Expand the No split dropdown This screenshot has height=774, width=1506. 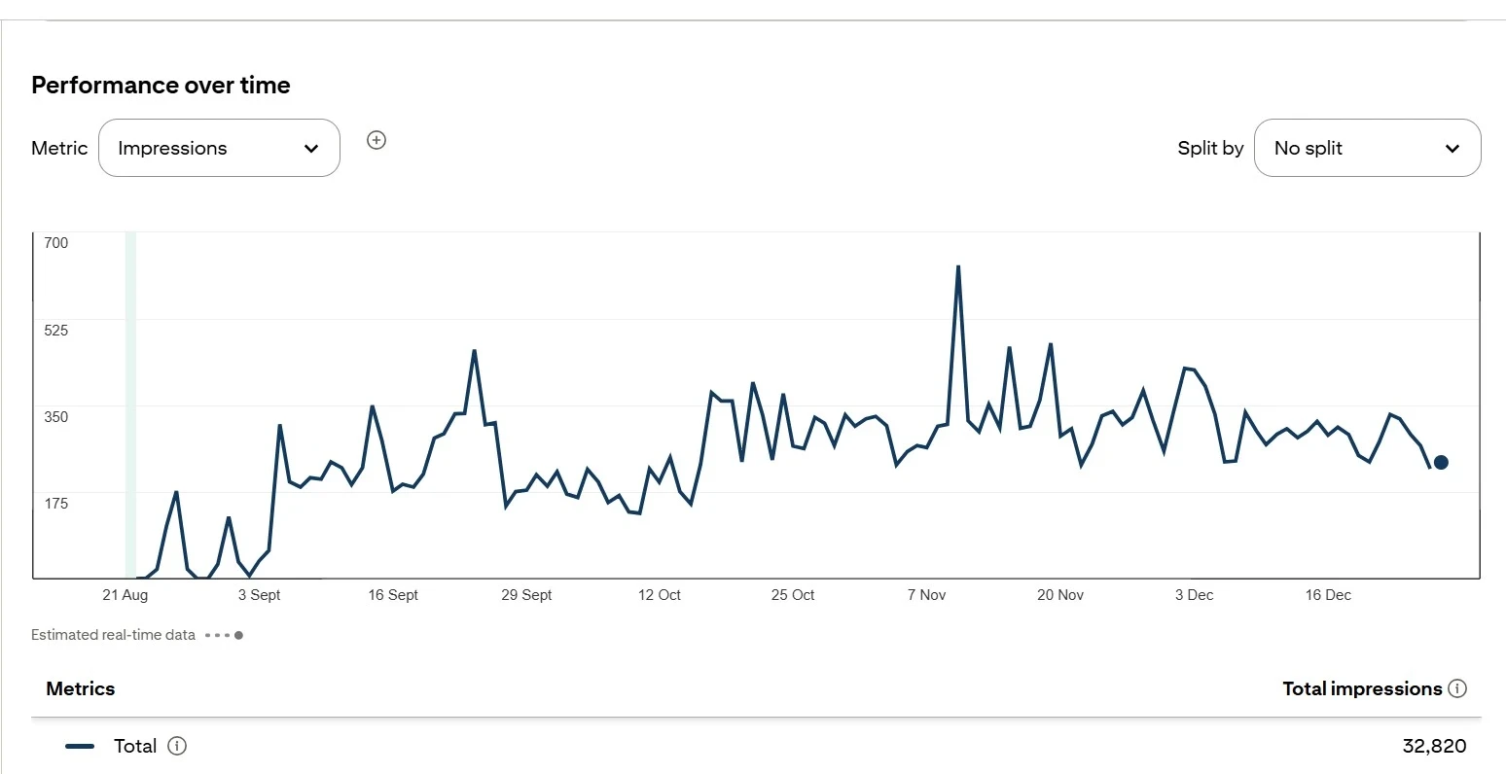point(1367,148)
